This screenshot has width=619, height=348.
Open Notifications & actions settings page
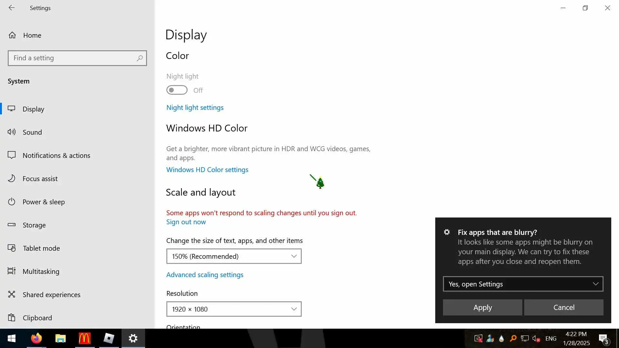click(x=56, y=156)
